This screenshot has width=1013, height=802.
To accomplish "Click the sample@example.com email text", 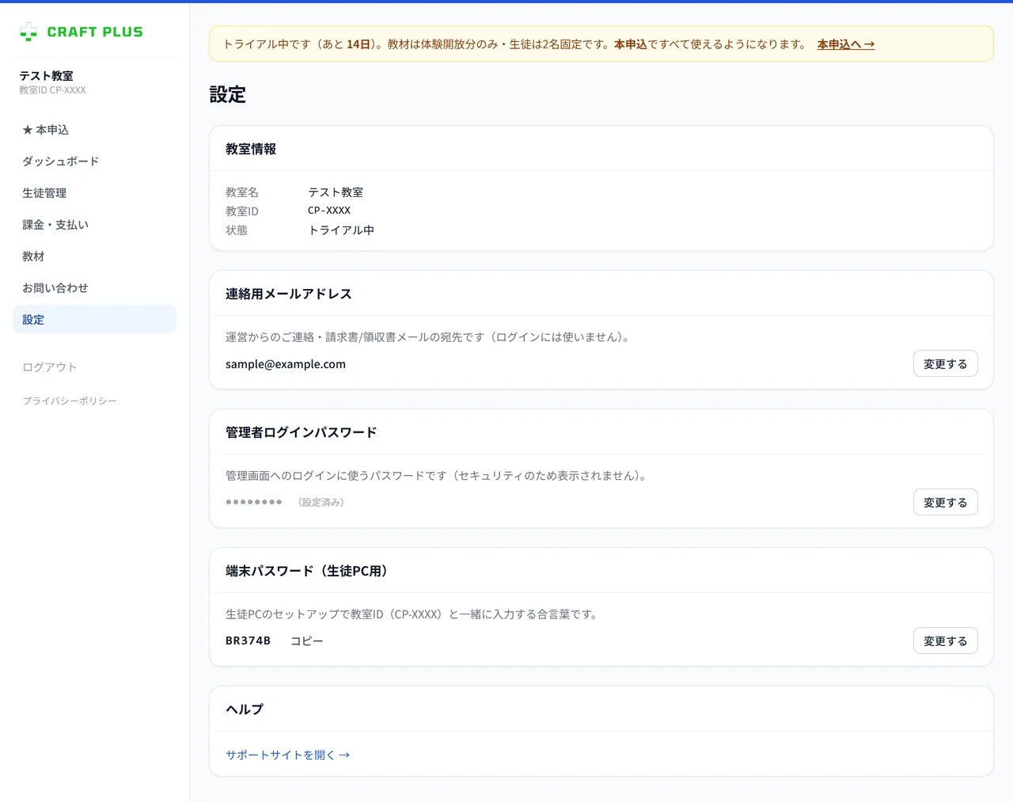I will pyautogui.click(x=286, y=364).
